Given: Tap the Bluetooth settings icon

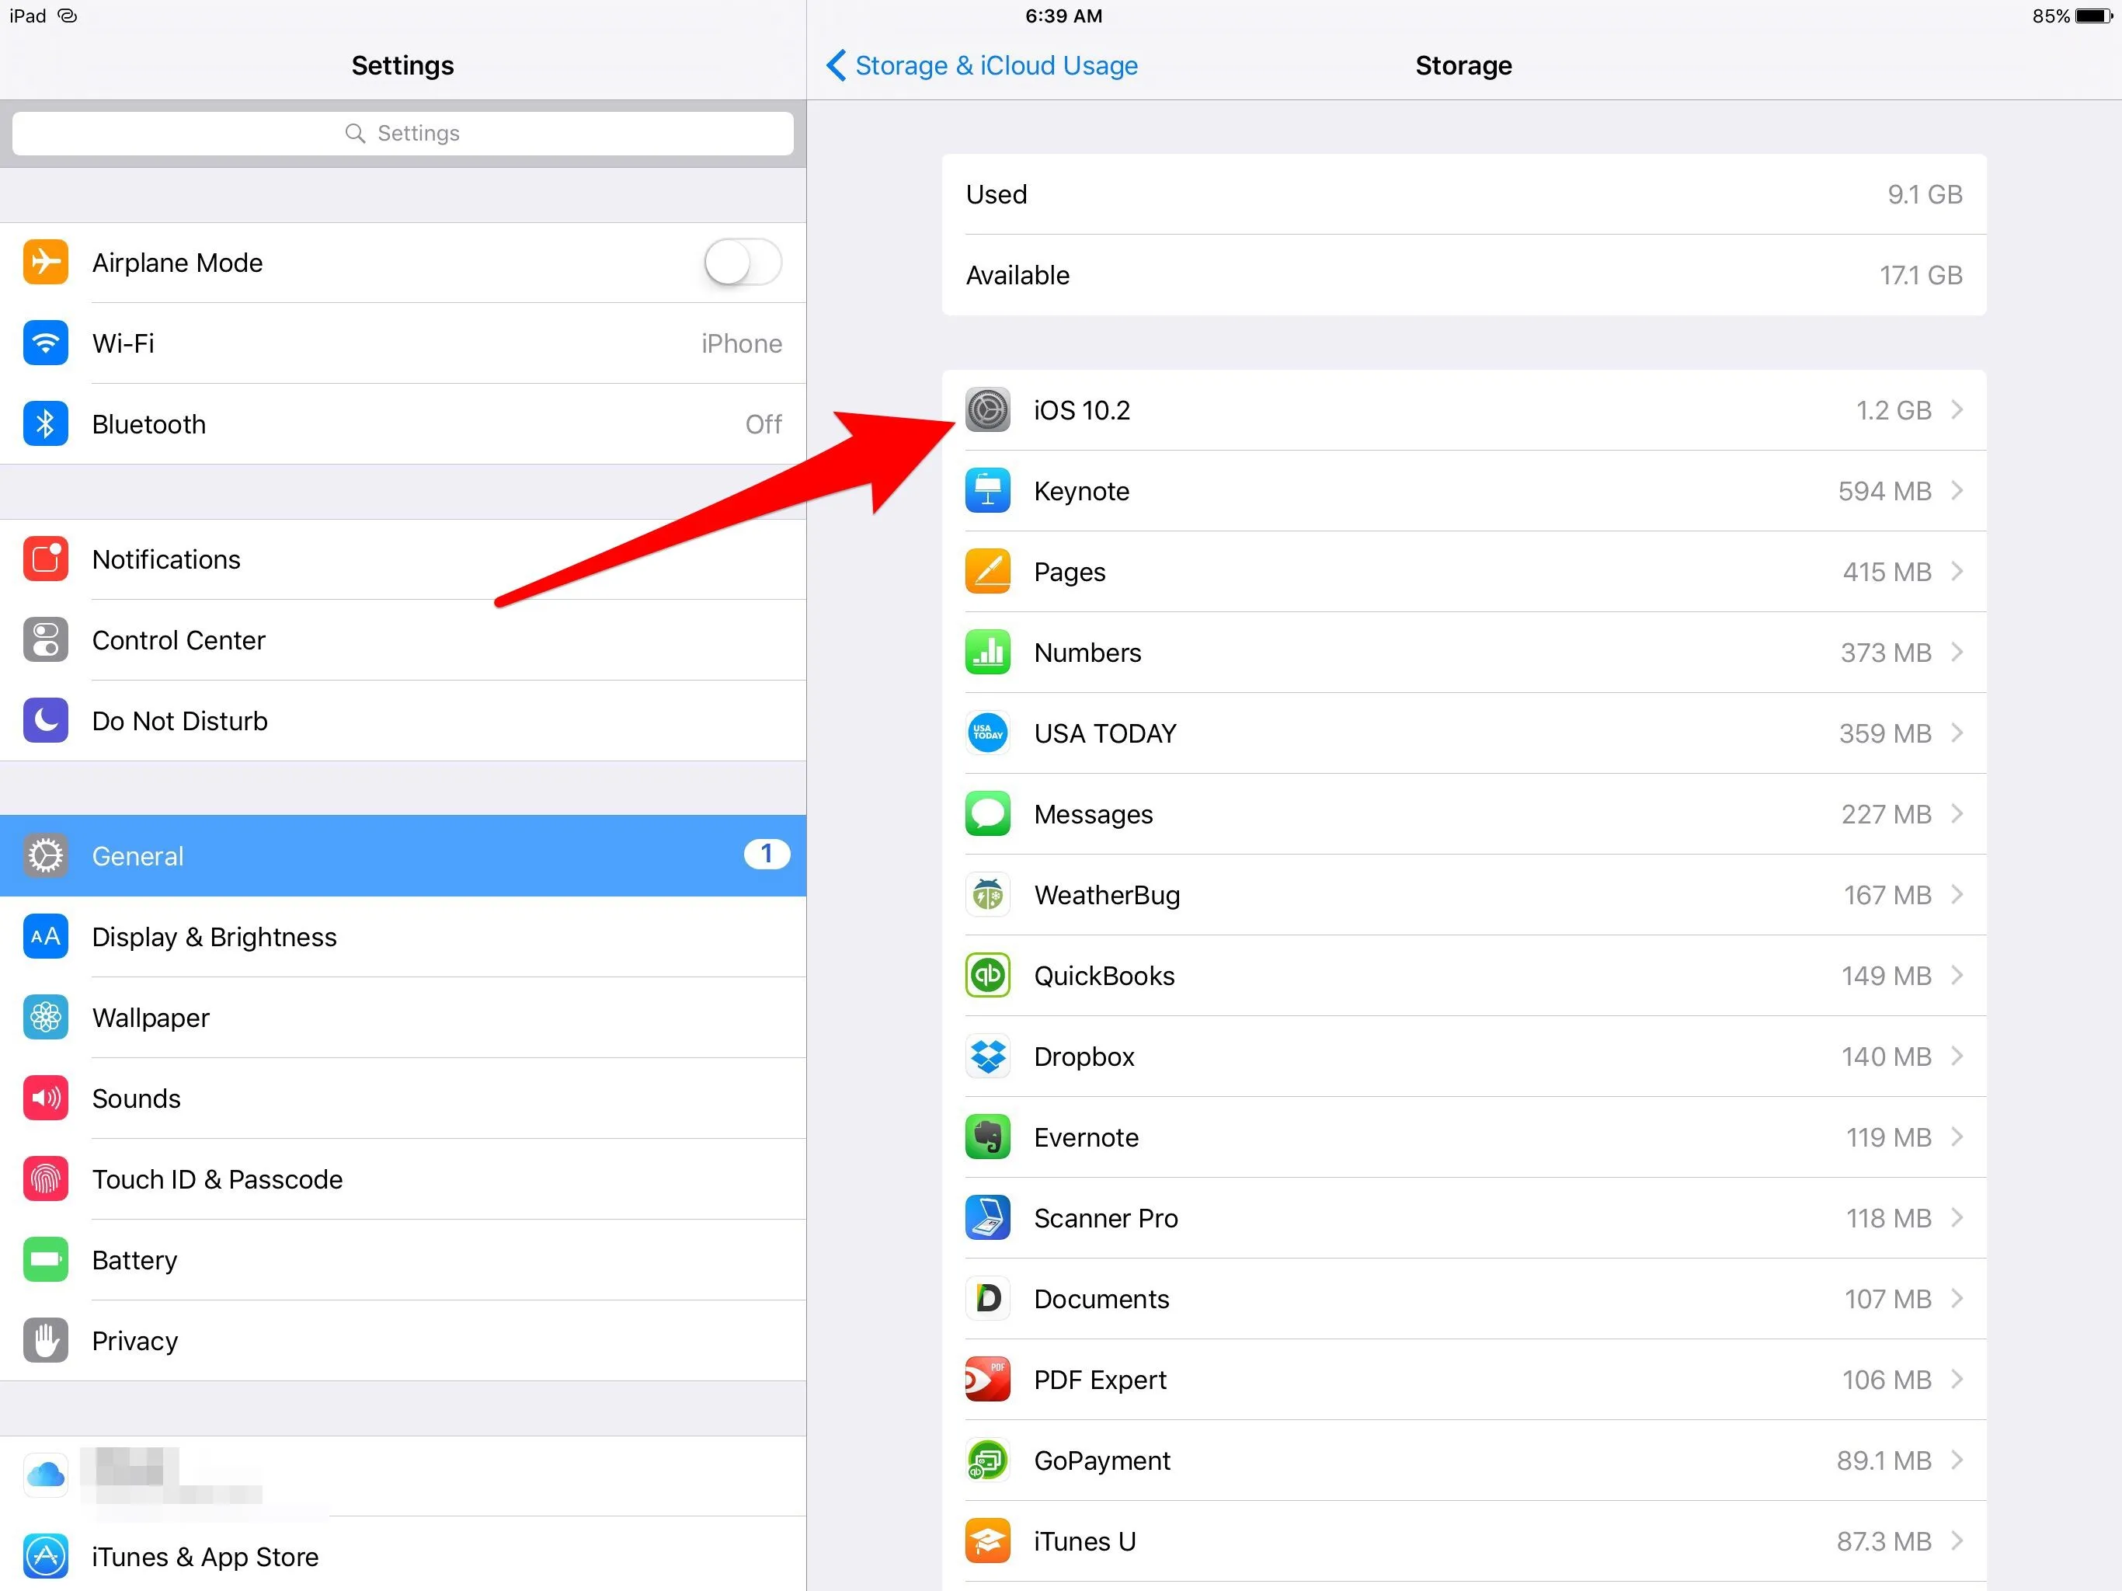Looking at the screenshot, I should pos(45,424).
